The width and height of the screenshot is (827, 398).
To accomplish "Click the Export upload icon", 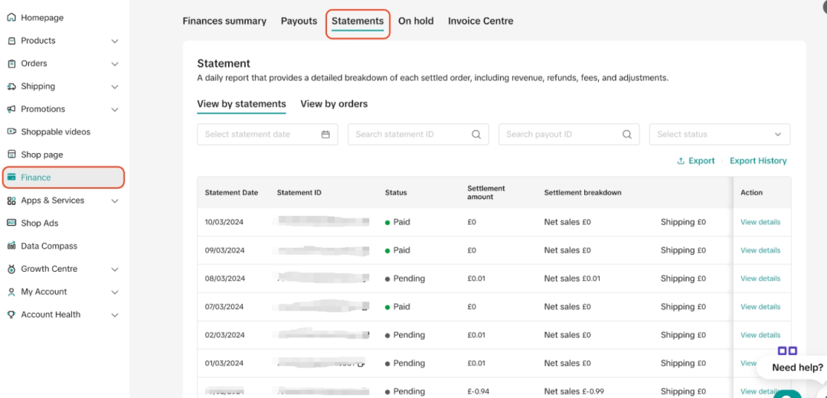I will 681,161.
